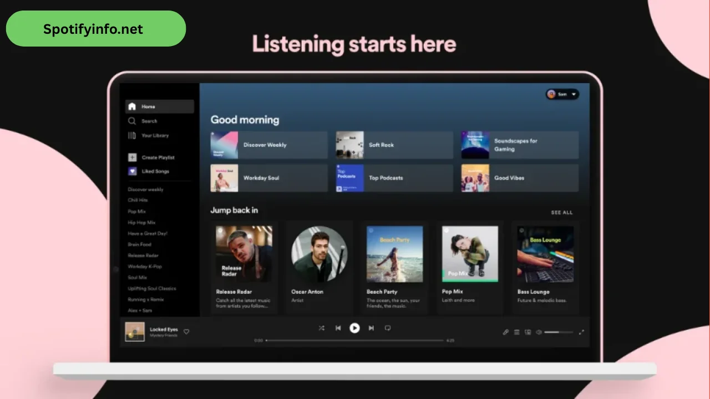Click SEE ALL next to Jump back in
This screenshot has height=399, width=710.
tap(562, 212)
